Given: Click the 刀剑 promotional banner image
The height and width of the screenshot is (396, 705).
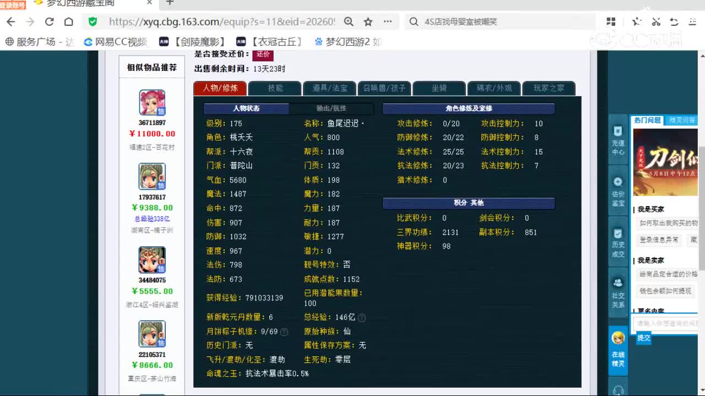Looking at the screenshot, I should coord(665,162).
